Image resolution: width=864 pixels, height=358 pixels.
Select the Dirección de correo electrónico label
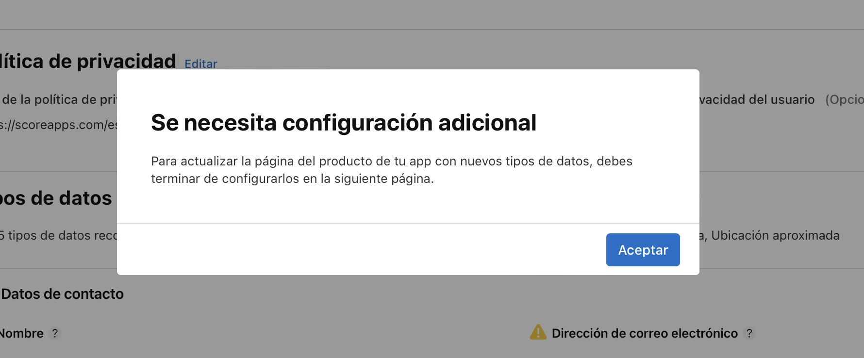pyautogui.click(x=645, y=333)
